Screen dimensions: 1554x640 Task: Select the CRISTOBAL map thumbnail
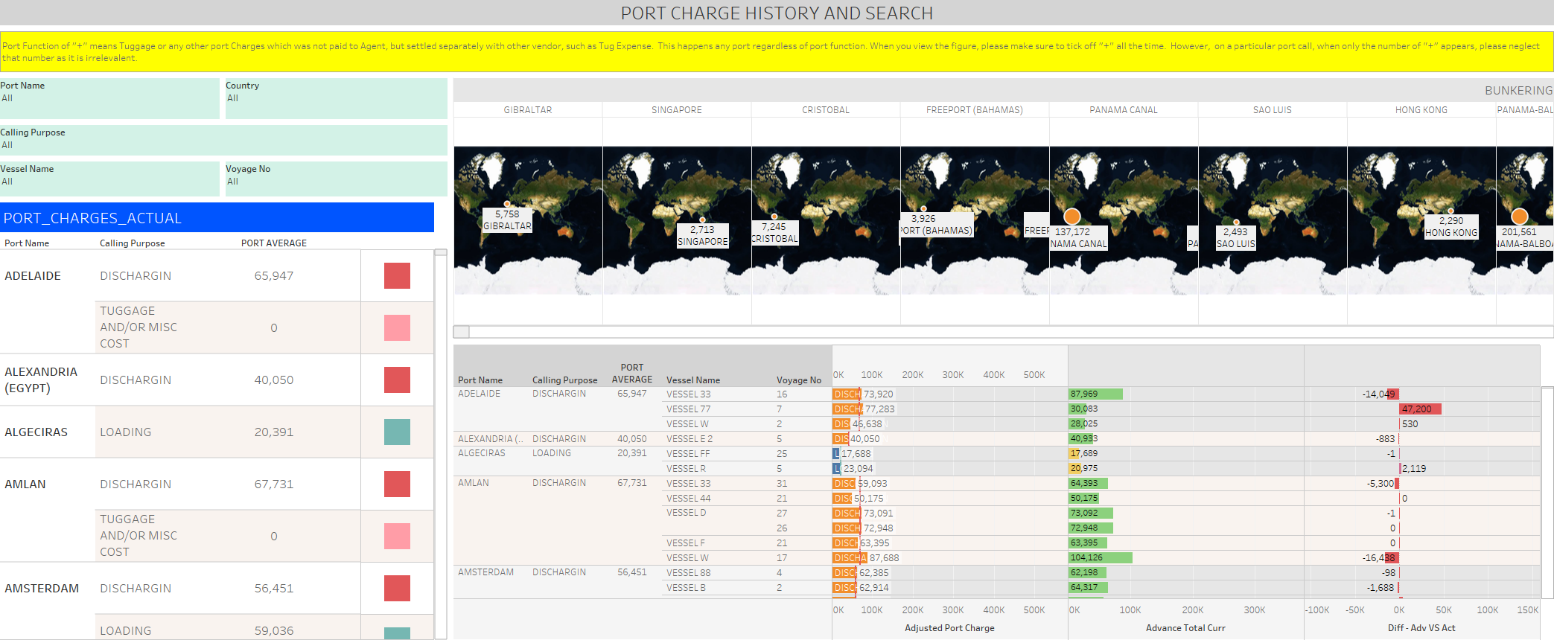click(826, 220)
